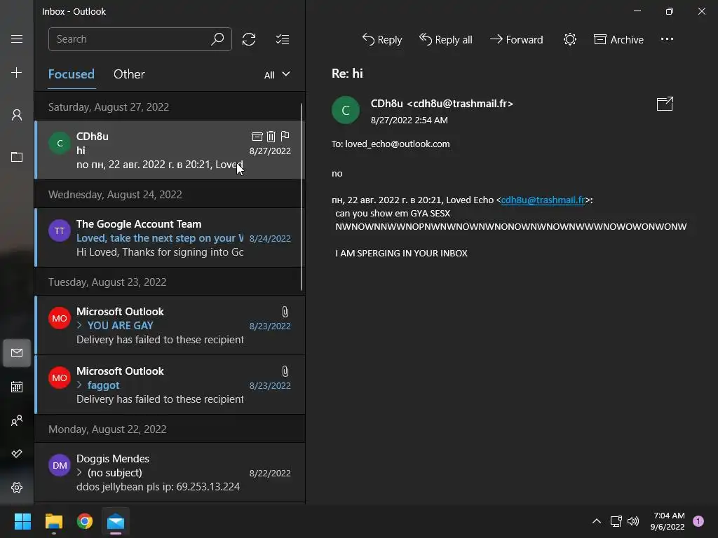Open notification badge in tray

pos(698,521)
